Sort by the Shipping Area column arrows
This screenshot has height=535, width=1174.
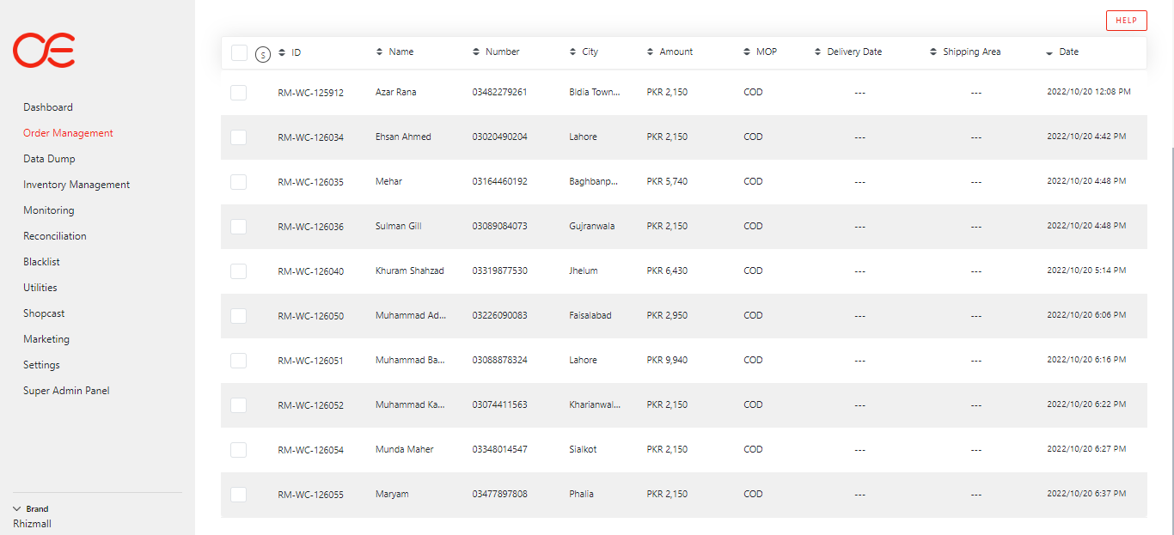933,52
